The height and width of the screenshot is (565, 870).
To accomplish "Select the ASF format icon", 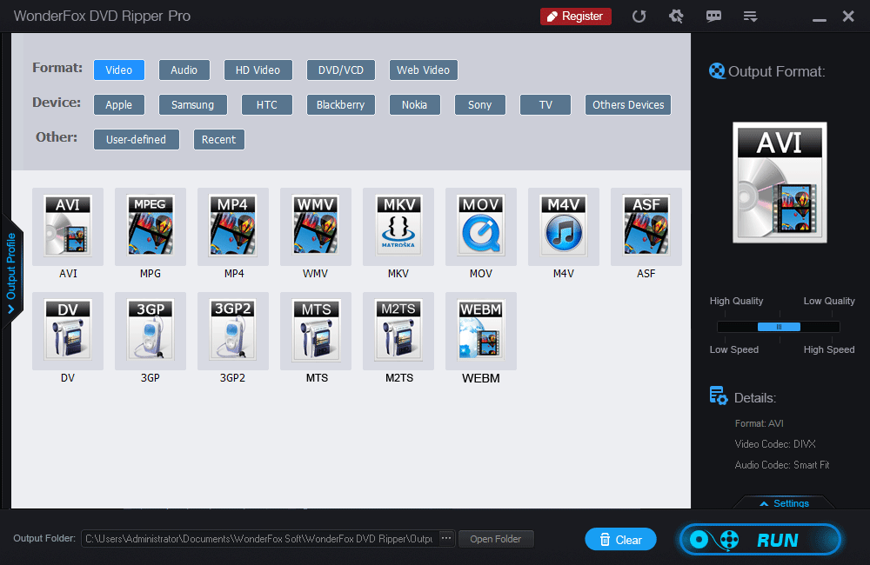I will [x=646, y=226].
